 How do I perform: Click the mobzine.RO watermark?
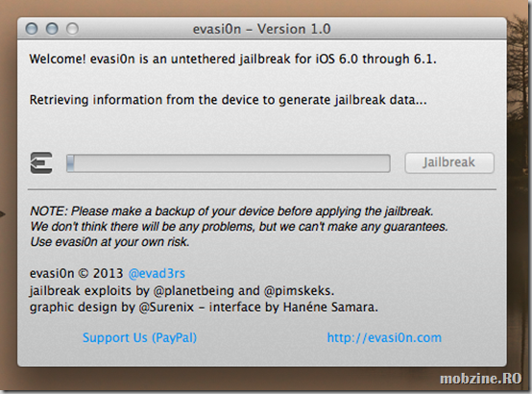[x=480, y=379]
